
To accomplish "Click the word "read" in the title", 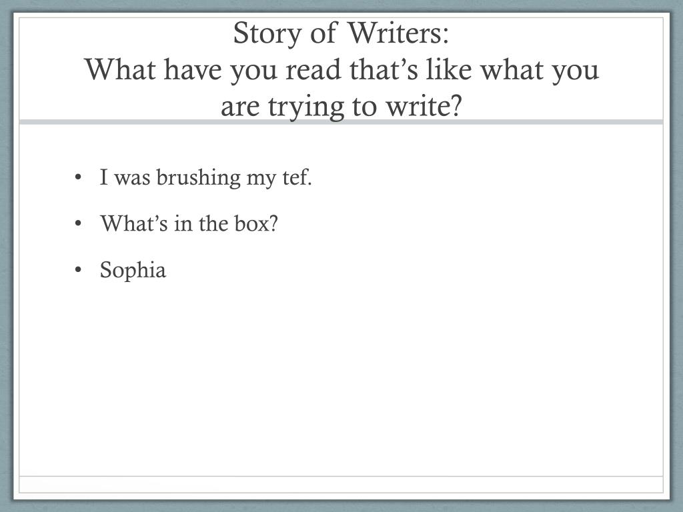I will pyautogui.click(x=313, y=69).
